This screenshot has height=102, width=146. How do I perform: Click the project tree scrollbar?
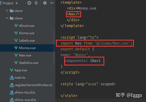click(x=54, y=48)
